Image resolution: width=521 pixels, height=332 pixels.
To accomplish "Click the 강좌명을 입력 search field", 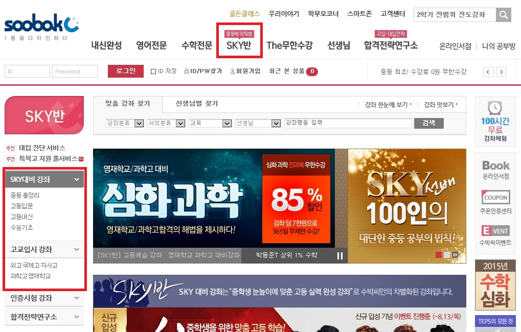I will coord(348,123).
